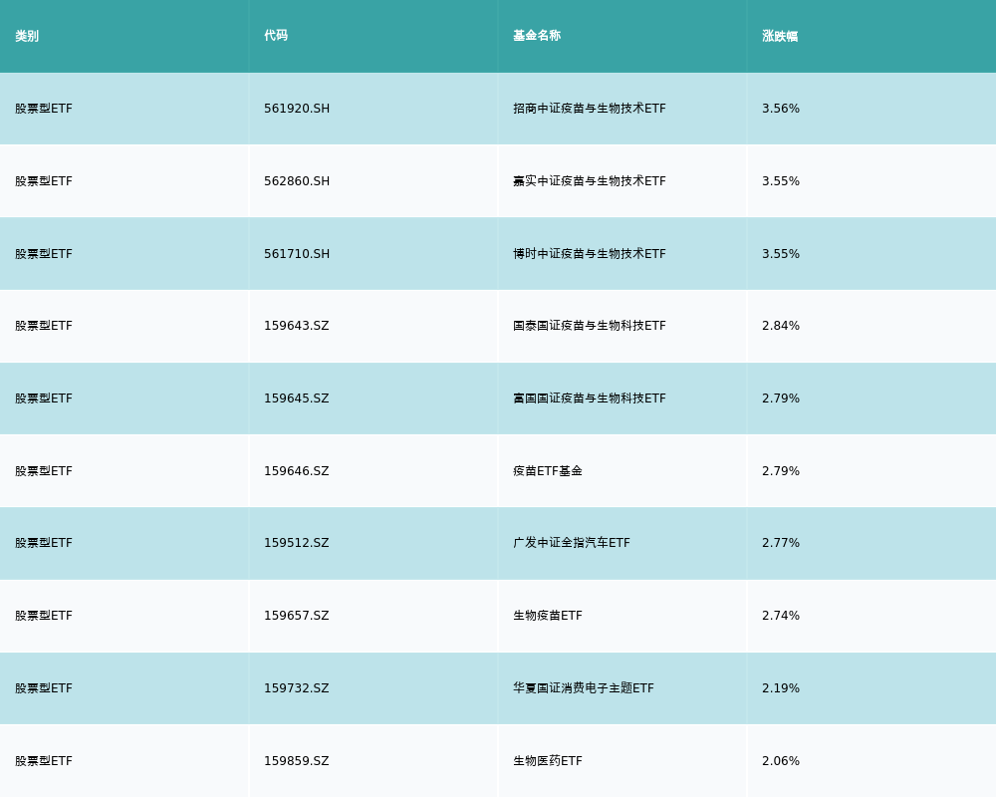Click the 代码 column header

click(x=276, y=36)
